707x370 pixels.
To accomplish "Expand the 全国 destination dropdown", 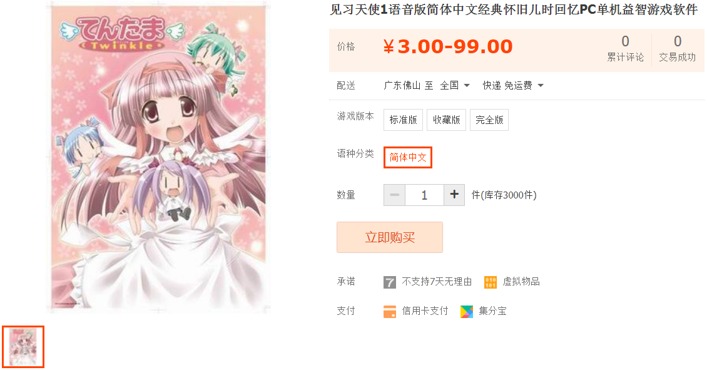I will 455,85.
